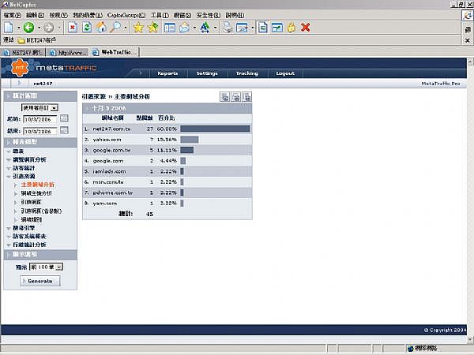Viewport: 474px width, 355px height.
Task: Open the highlighted 主要網域分析 report link
Action: coord(38,185)
